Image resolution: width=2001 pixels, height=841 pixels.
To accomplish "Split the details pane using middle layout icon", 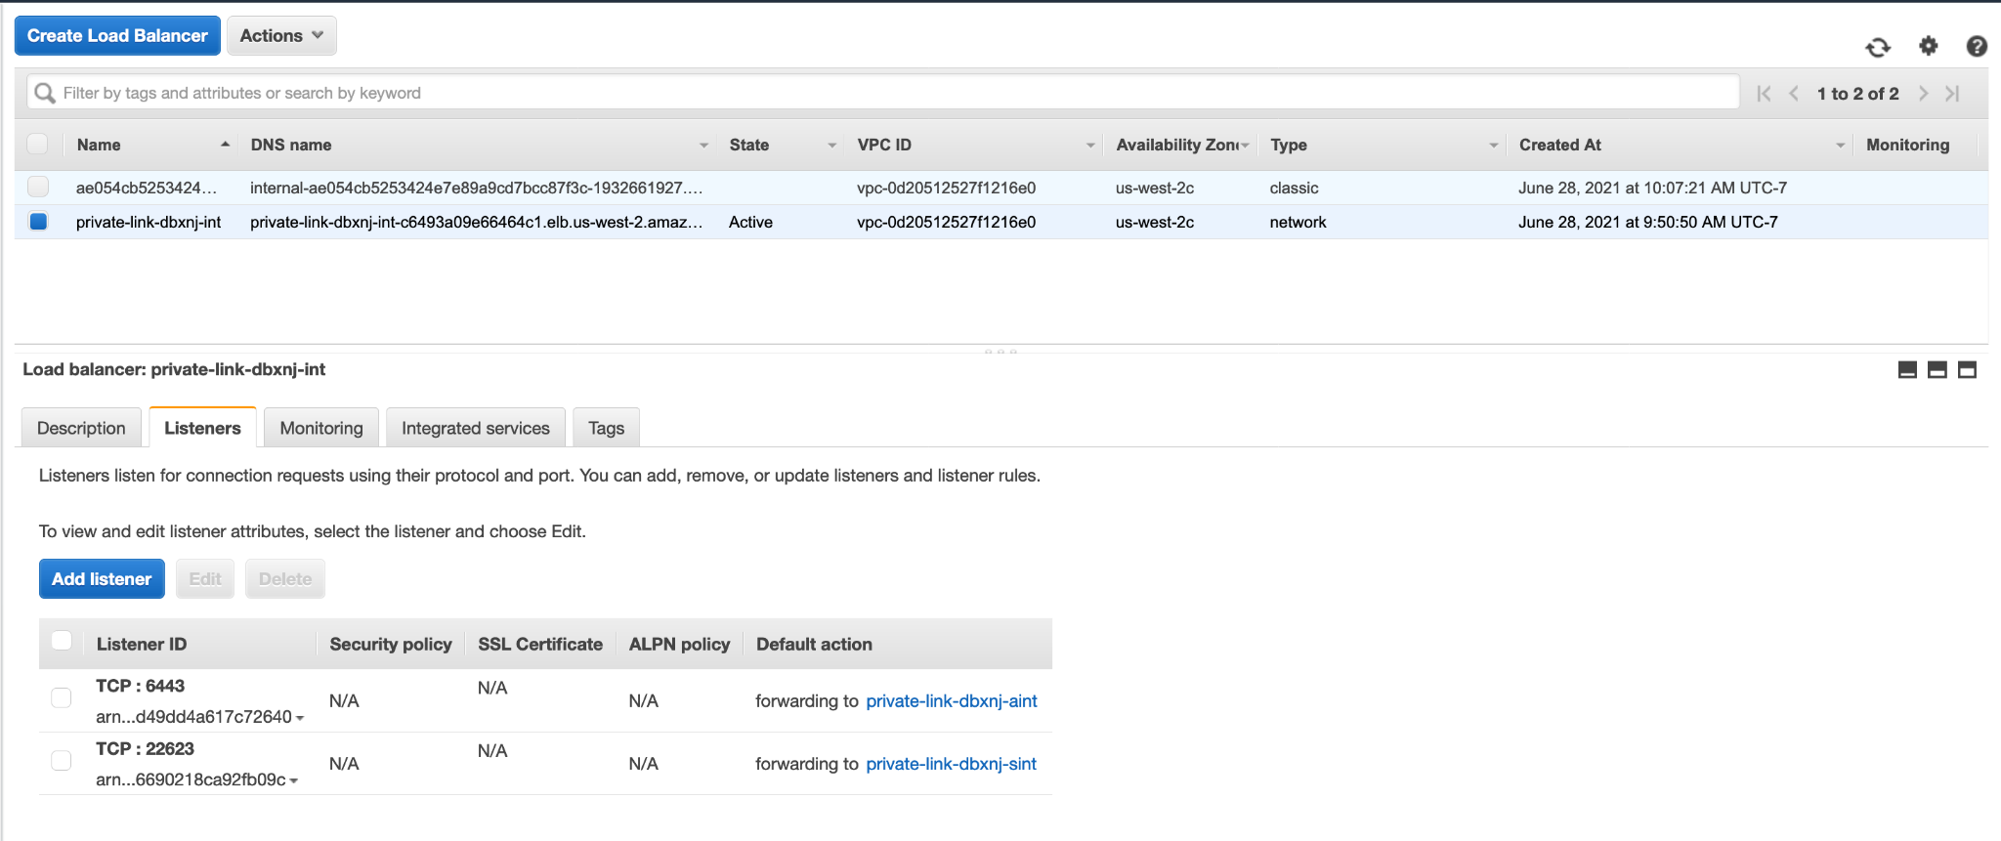I will click(x=1937, y=369).
